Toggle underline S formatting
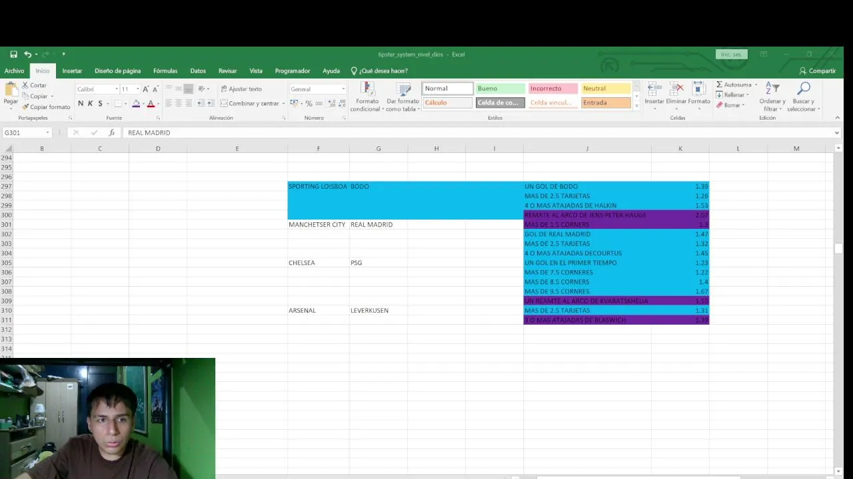The width and height of the screenshot is (853, 479). pos(100,104)
